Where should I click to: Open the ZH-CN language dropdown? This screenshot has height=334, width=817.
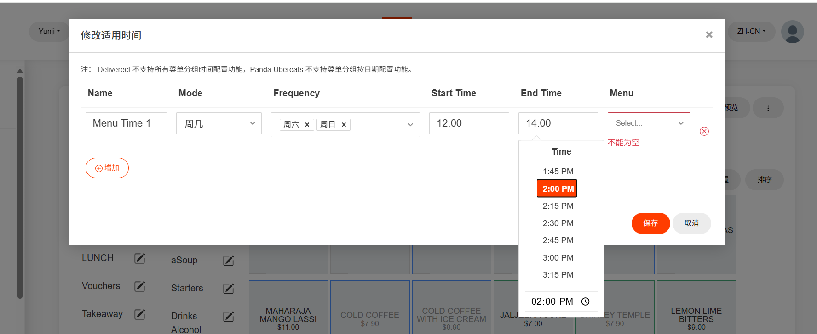tap(751, 31)
